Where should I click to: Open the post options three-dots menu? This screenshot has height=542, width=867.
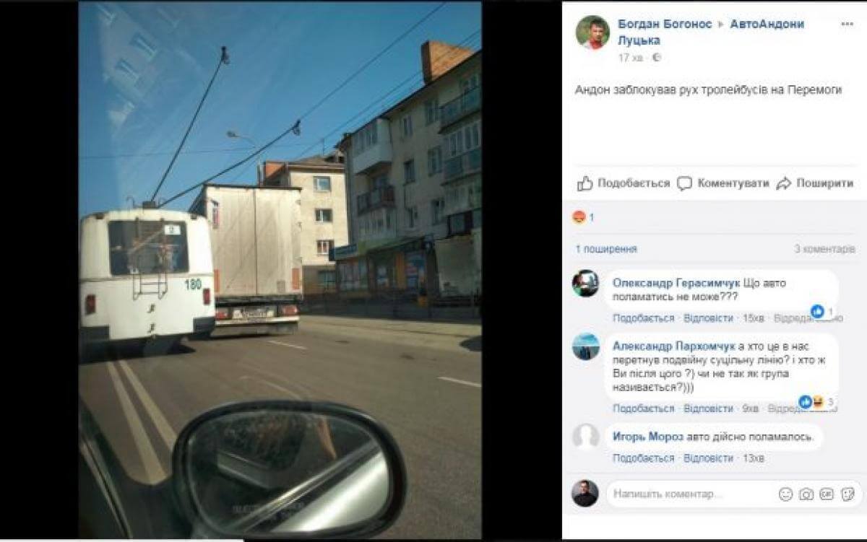847,24
